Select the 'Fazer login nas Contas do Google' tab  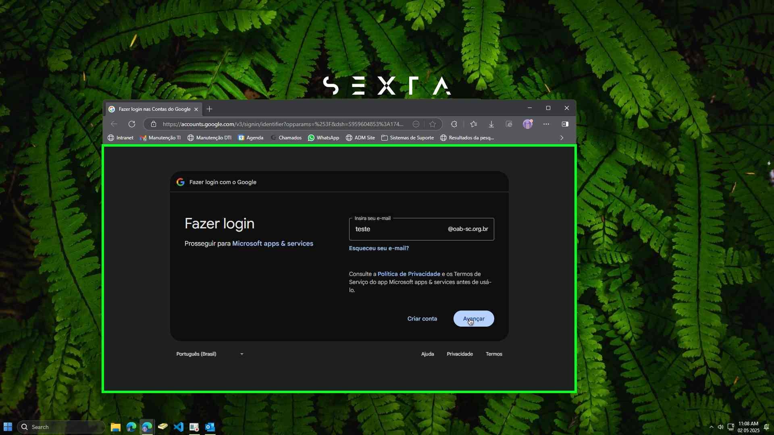pyautogui.click(x=154, y=109)
